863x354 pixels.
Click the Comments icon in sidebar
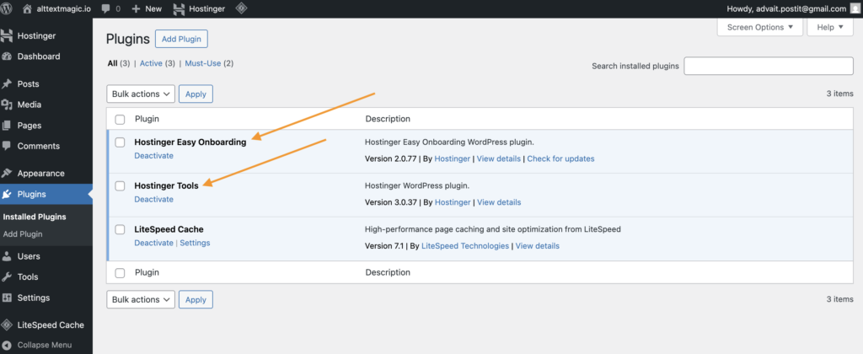pyautogui.click(x=7, y=146)
